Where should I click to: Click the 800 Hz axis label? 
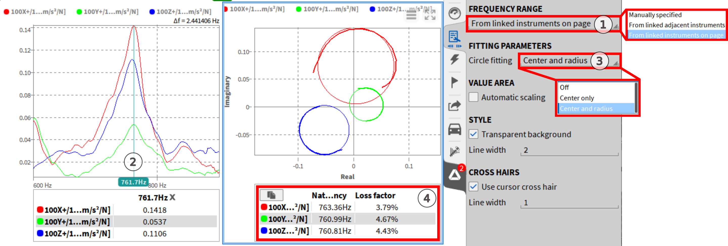pos(158,186)
